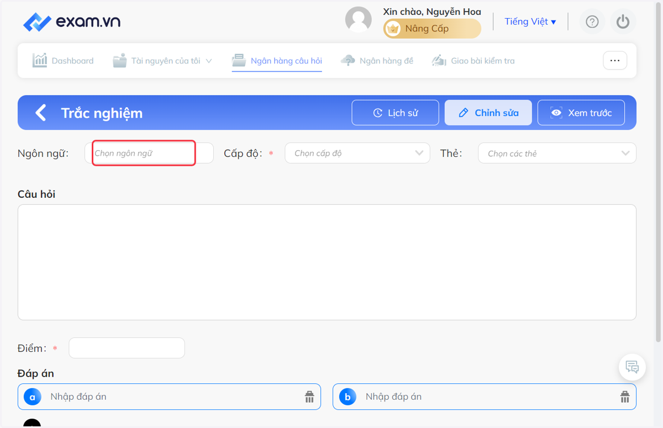Delete answer b with trash icon
The image size is (663, 428).
(x=625, y=397)
